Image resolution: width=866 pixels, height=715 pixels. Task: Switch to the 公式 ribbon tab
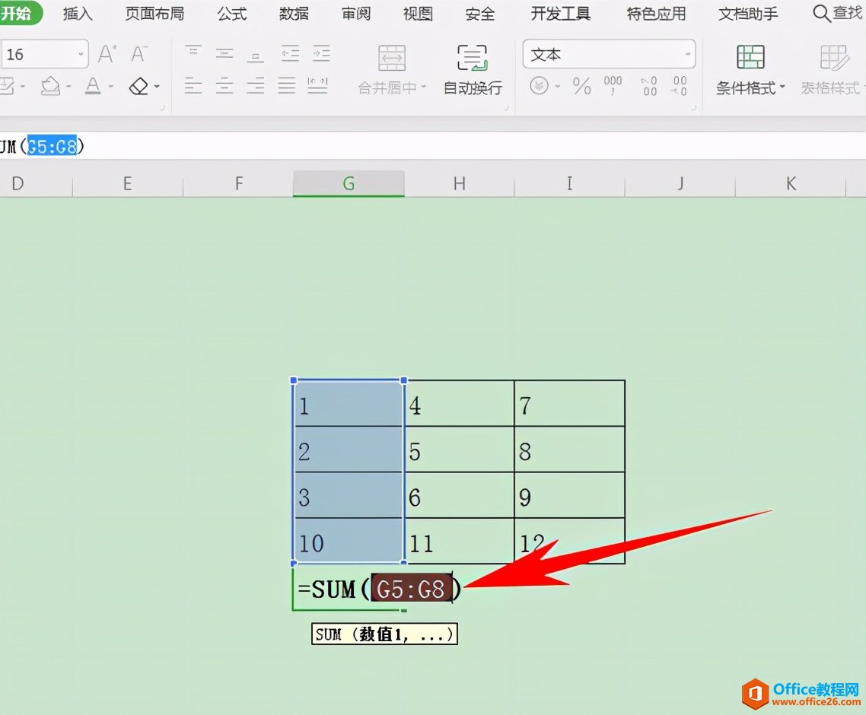[231, 14]
